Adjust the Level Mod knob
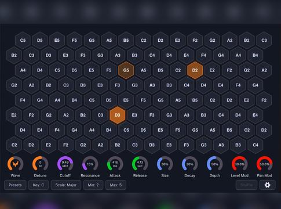The height and width of the screenshot is (209, 281). click(239, 164)
